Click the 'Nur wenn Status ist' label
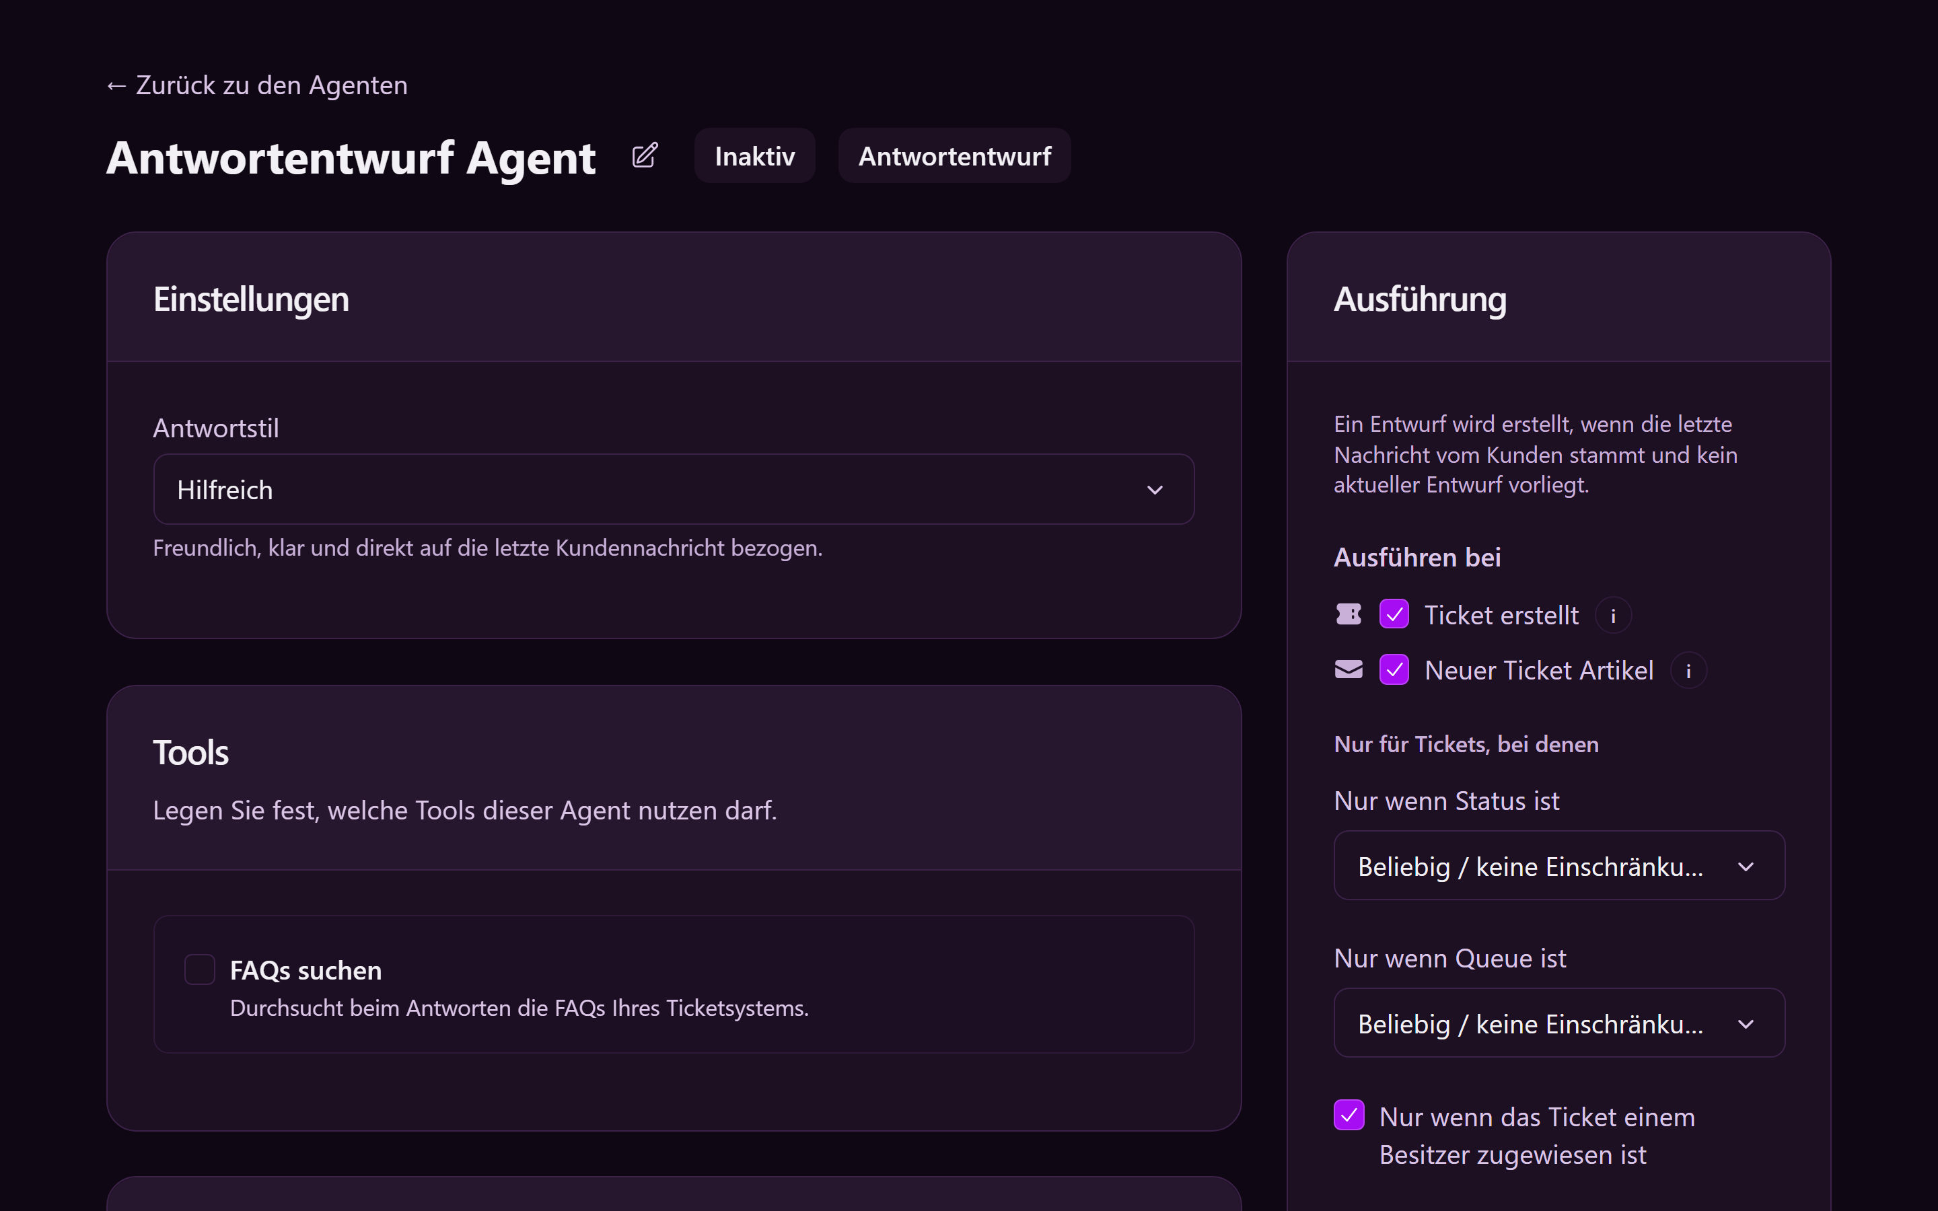 click(1446, 800)
